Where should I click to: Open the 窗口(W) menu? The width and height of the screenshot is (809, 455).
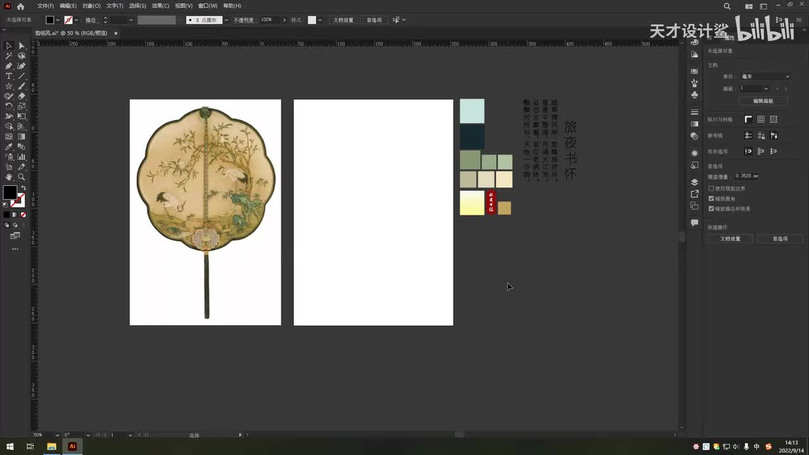(208, 6)
